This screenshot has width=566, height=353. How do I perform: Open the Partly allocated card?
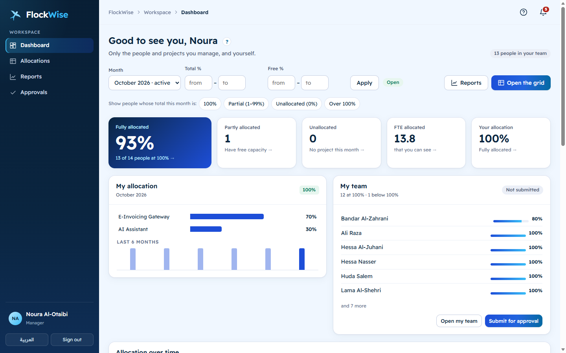point(257,143)
